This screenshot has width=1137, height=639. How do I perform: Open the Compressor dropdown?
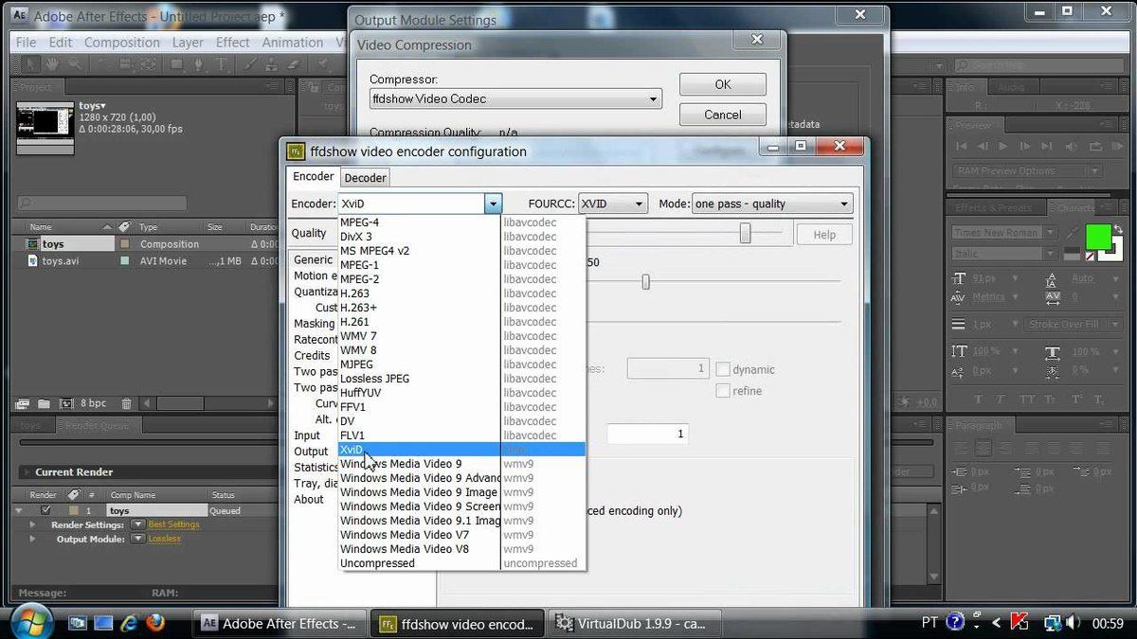(x=652, y=98)
